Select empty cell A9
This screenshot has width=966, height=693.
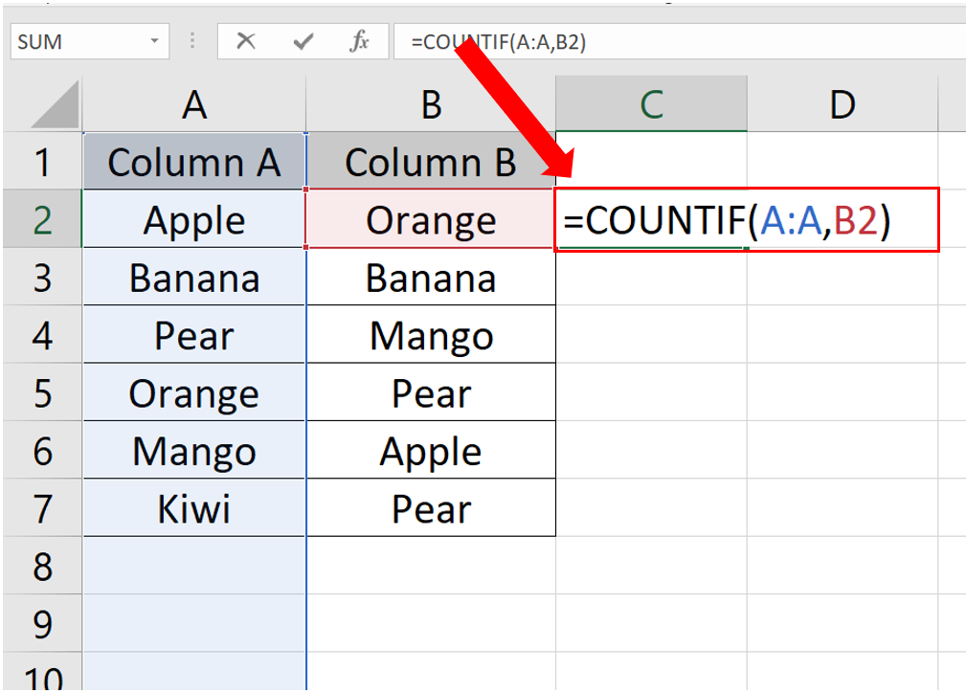(193, 624)
